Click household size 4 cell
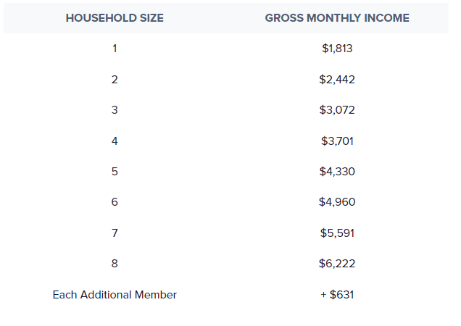The image size is (461, 326). (115, 141)
